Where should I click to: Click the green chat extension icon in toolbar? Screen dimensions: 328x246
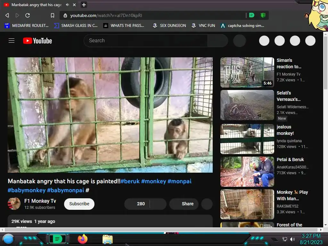[x=252, y=15]
